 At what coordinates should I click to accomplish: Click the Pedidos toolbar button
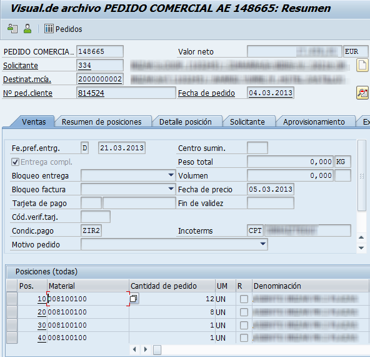[63, 29]
